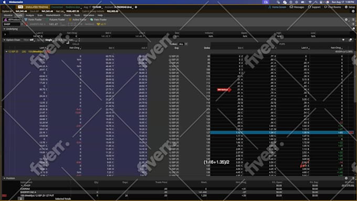Open the Analyze tab
Screen dimensions: 357x201
click(x=29, y=15)
